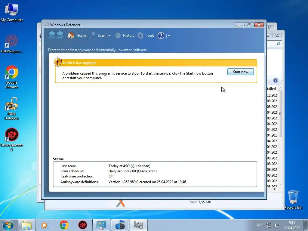The height and width of the screenshot is (231, 308).
Task: Click the Show desktop button
Action: [306, 225]
